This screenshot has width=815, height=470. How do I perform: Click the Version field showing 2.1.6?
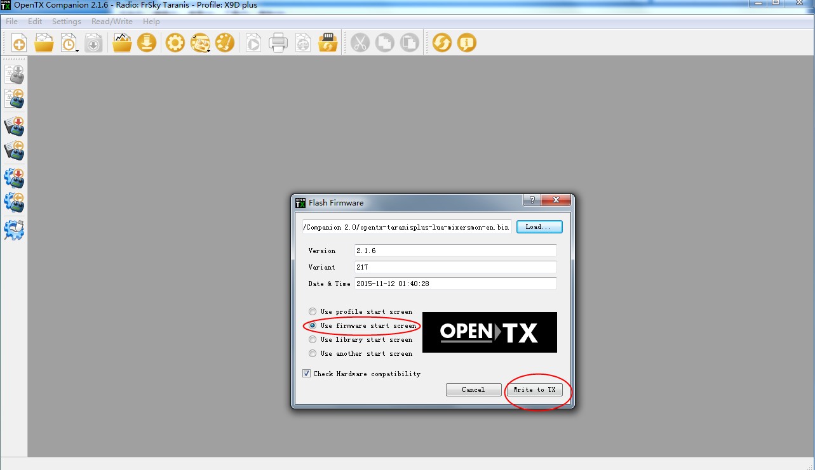pyautogui.click(x=455, y=251)
